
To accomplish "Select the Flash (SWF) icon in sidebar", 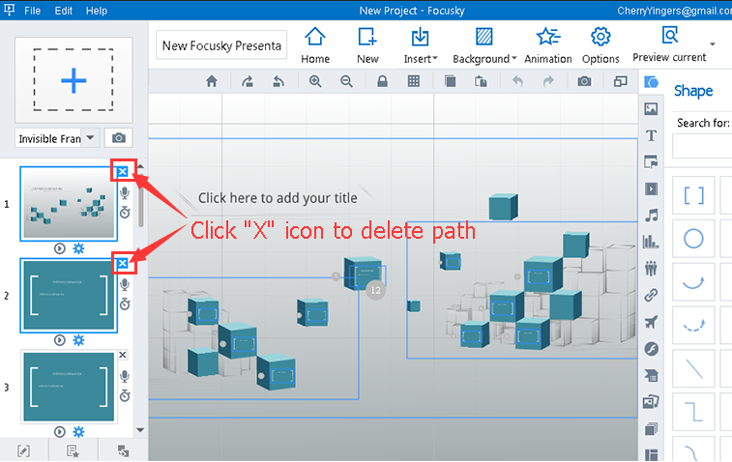I will point(651,349).
